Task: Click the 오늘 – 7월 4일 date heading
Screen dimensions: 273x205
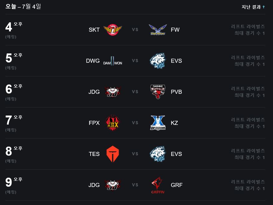Action: pyautogui.click(x=23, y=7)
